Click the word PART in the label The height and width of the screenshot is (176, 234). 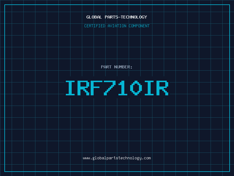(x=106, y=67)
